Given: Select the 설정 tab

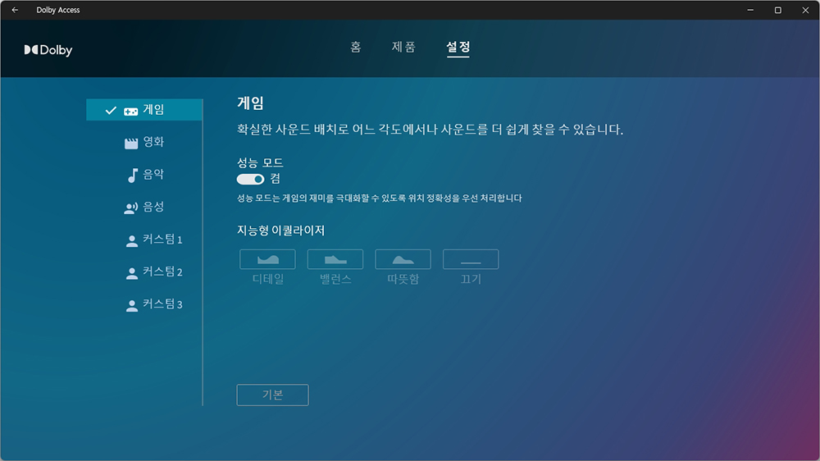Looking at the screenshot, I should point(458,47).
